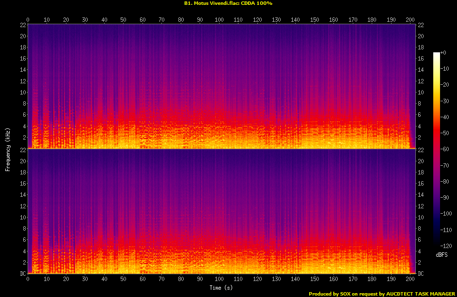Click the upper channel's right-axis 20 kHz tick label

(x=421, y=36)
